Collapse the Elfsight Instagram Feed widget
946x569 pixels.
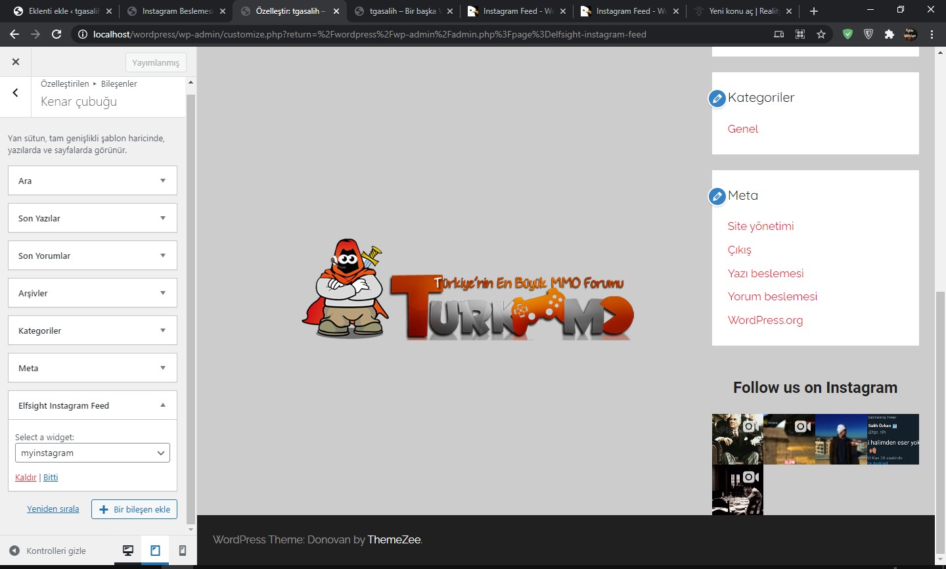click(93, 405)
